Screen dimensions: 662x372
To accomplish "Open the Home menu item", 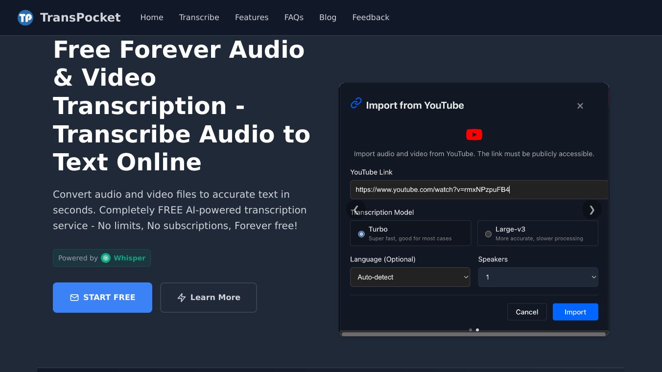I will 152,18.
